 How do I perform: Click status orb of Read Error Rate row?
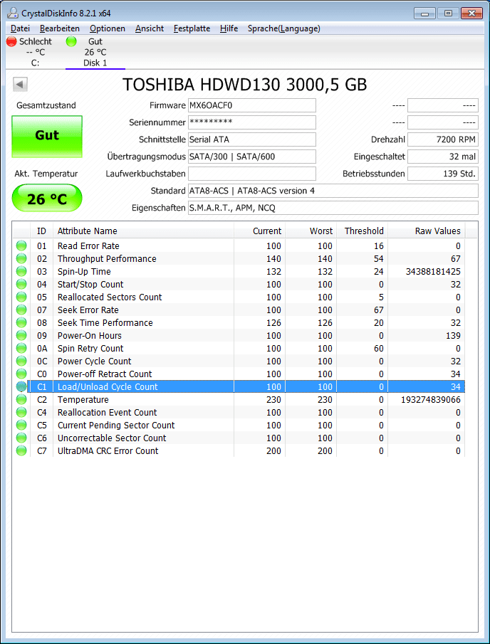tap(21, 246)
